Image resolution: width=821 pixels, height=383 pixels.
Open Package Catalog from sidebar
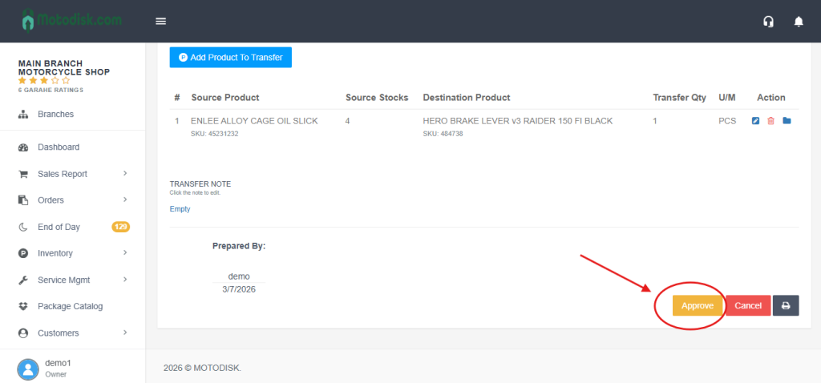(x=70, y=306)
